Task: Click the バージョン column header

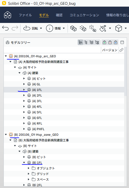Action: click(x=110, y=50)
